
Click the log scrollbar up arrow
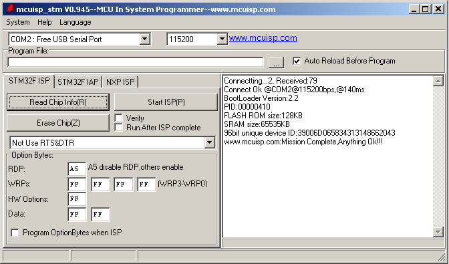(x=438, y=81)
